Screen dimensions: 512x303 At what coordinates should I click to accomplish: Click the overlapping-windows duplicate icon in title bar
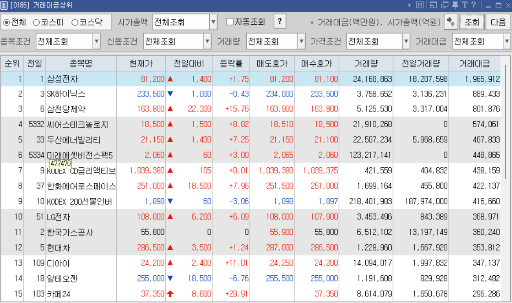point(445,5)
